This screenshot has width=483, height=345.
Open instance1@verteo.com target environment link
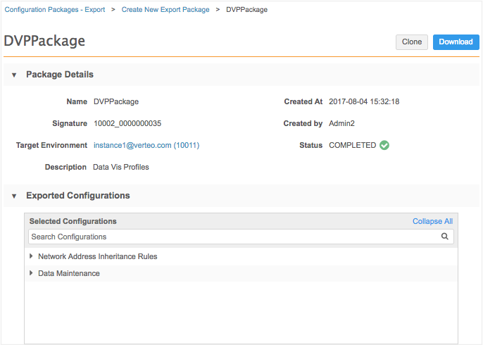click(146, 146)
